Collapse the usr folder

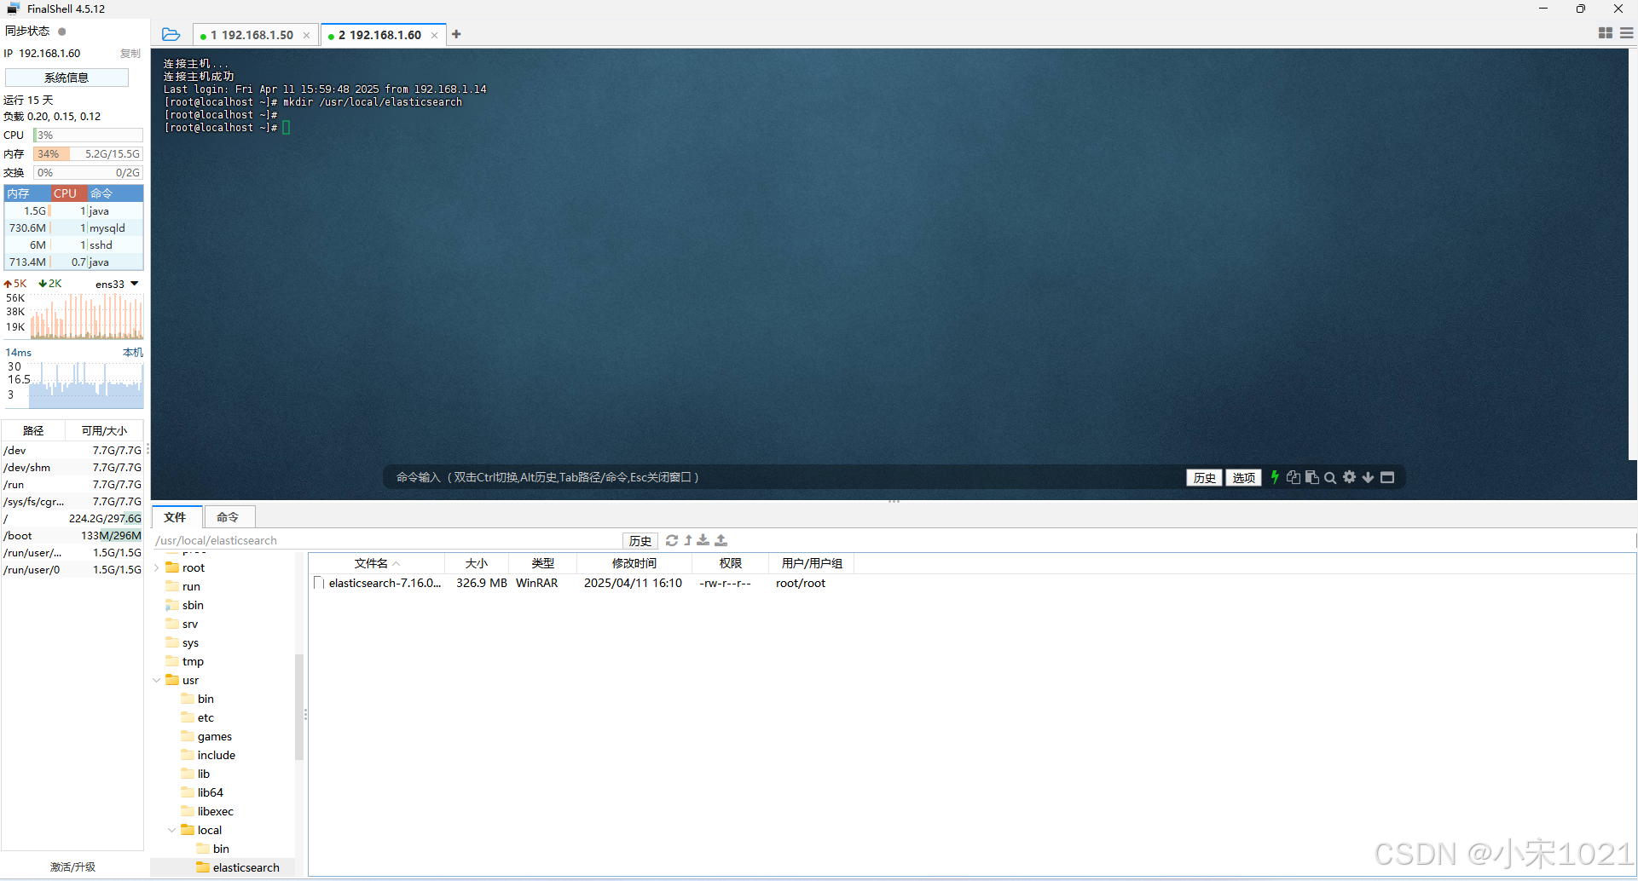[157, 680]
